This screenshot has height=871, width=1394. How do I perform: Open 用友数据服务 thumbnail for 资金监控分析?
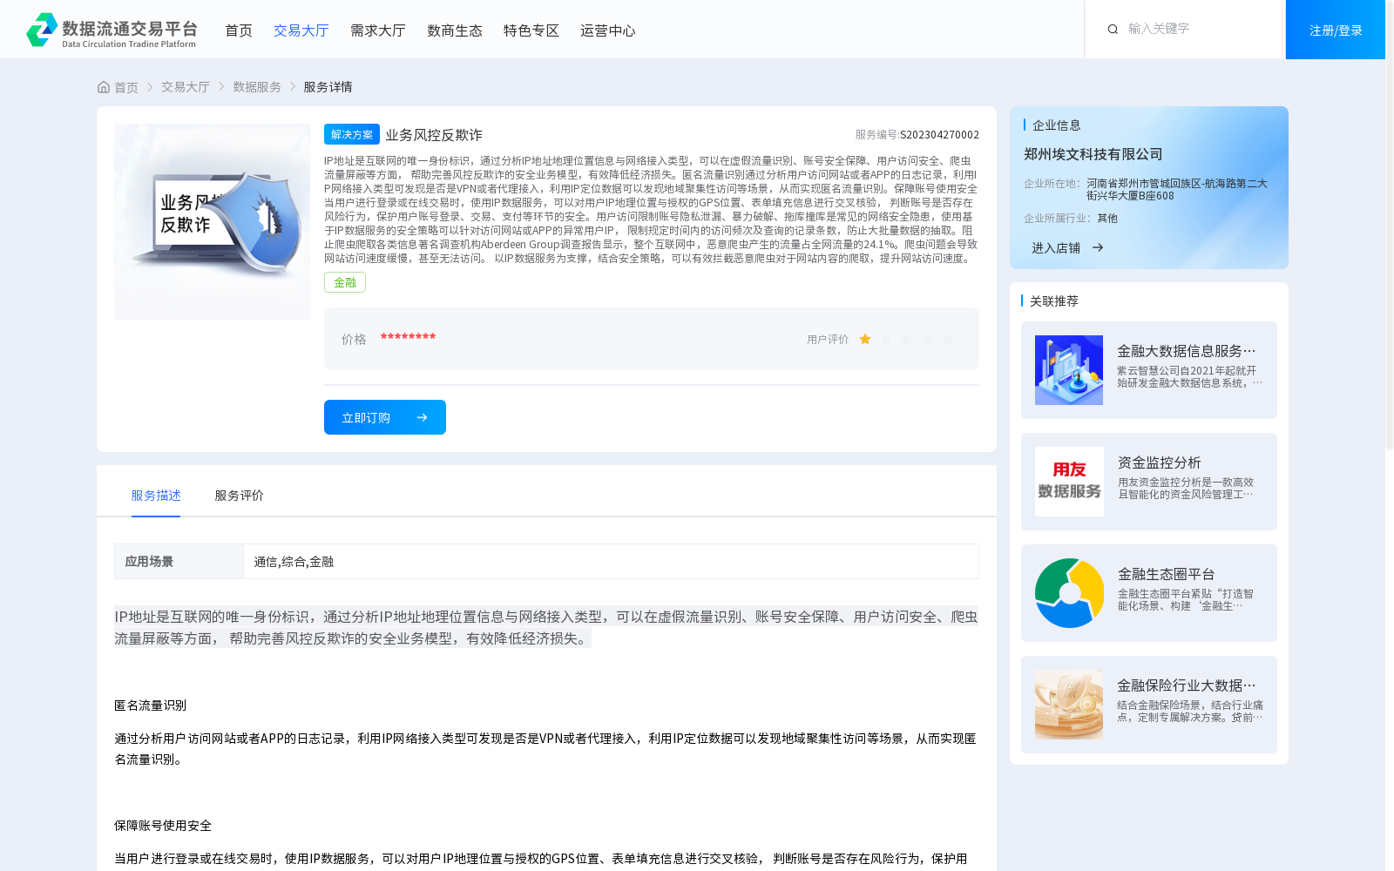pyautogui.click(x=1069, y=482)
